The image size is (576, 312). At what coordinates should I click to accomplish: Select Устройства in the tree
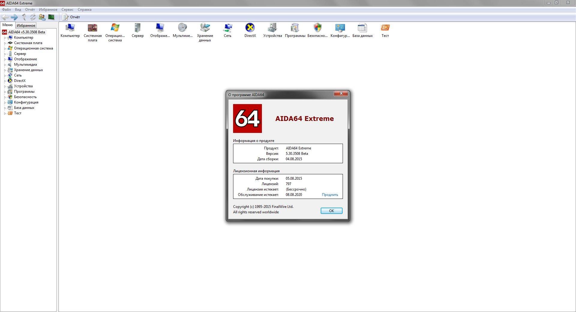23,86
